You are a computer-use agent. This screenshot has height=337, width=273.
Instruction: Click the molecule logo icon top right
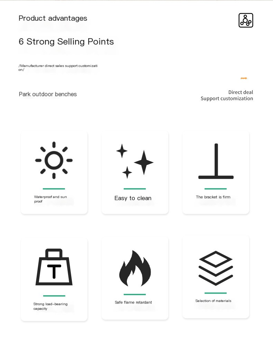246,20
